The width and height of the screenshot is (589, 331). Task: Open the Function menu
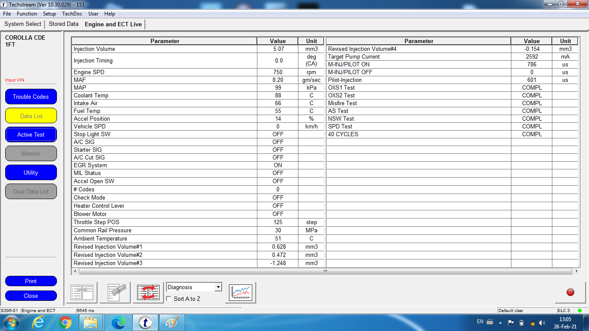coord(27,14)
